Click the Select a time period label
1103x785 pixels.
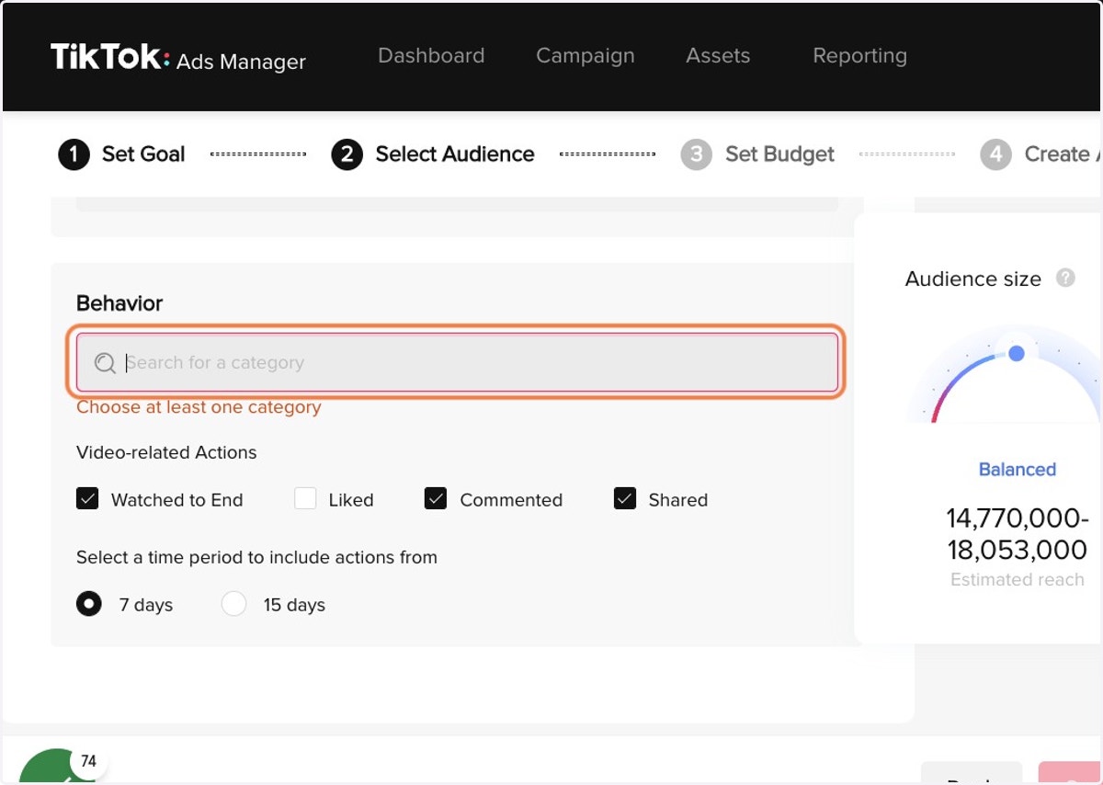tap(256, 557)
